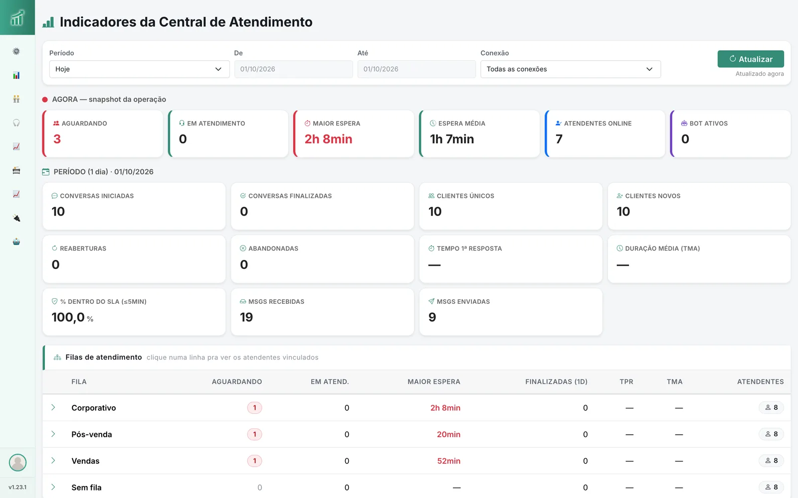Open the robot bot icon in sidebar

coord(16,242)
